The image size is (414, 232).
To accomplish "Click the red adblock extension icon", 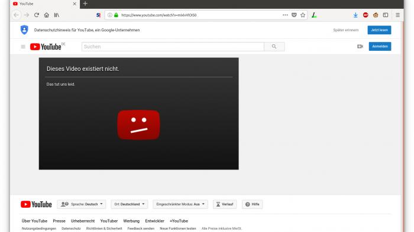I will pyautogui.click(x=366, y=15).
